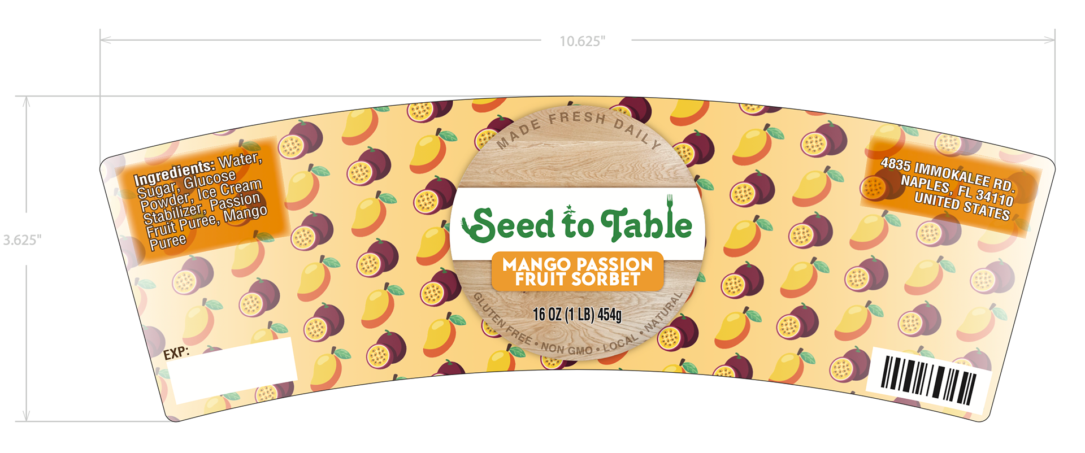Click the Made Fresh Daily curved text

click(x=578, y=128)
